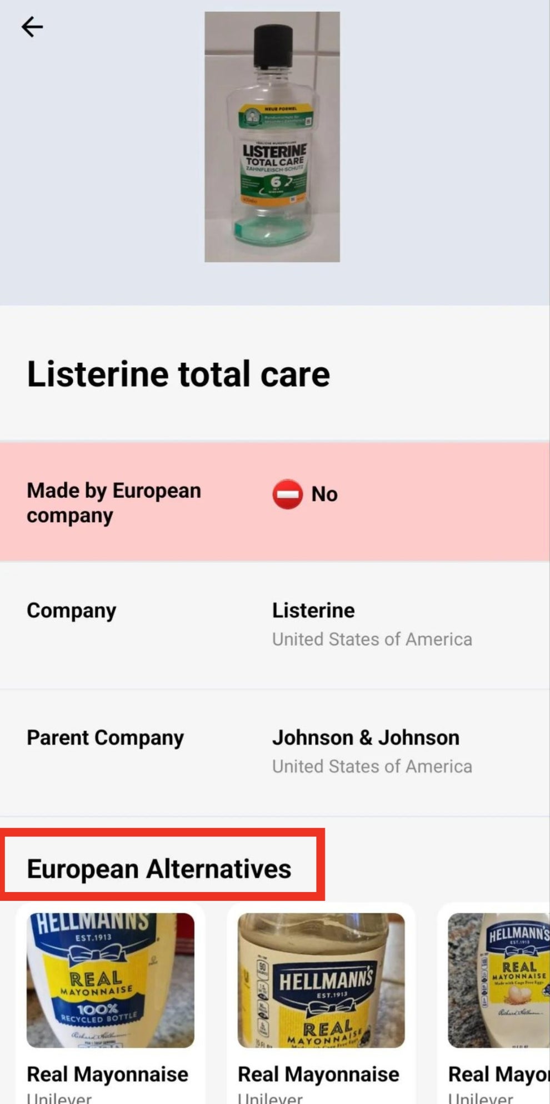The image size is (550, 1104).
Task: Open the Hellmann's glass jar mayonnaise image
Action: [x=321, y=980]
